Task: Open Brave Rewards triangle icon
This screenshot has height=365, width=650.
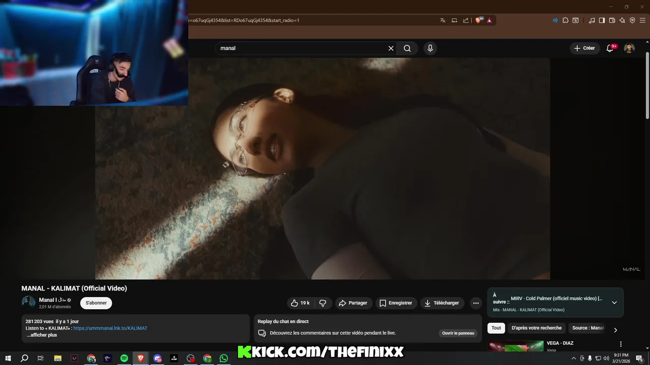Action: pos(490,20)
